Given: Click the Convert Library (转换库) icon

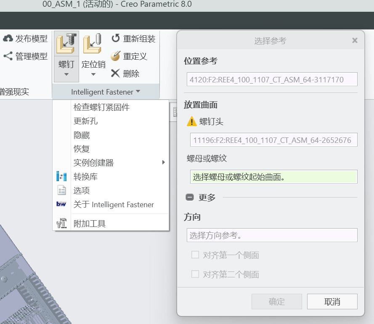Looking at the screenshot, I should [x=61, y=176].
